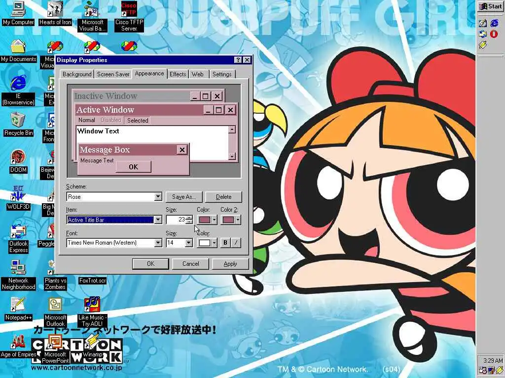This screenshot has width=505, height=378.
Task: Click the item Size field showing 23
Action: (x=176, y=220)
